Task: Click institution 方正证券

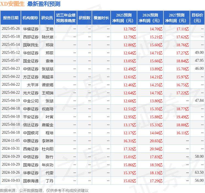Action: coord(31,77)
